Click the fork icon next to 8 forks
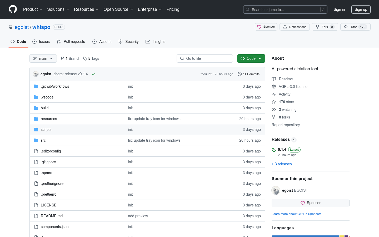Image resolution: width=379 pixels, height=237 pixels. tap(274, 117)
